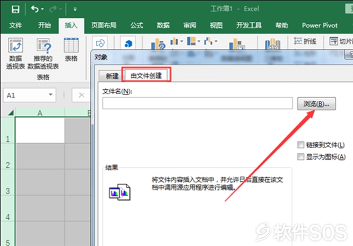Click the PivotChart icon
Viewport: 353px width, 246px height.
pos(237,44)
